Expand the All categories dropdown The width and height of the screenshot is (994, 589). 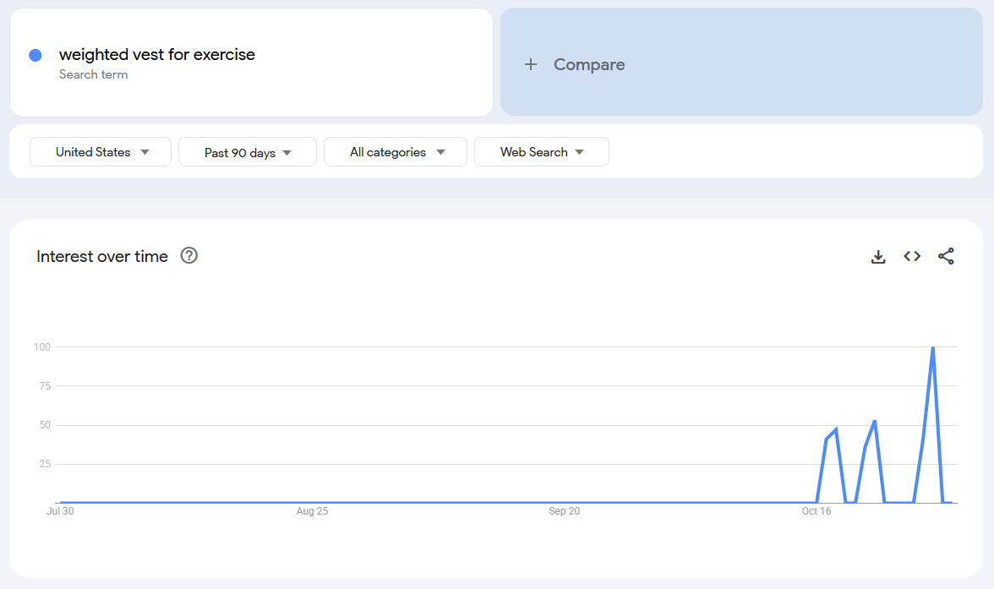tap(396, 152)
